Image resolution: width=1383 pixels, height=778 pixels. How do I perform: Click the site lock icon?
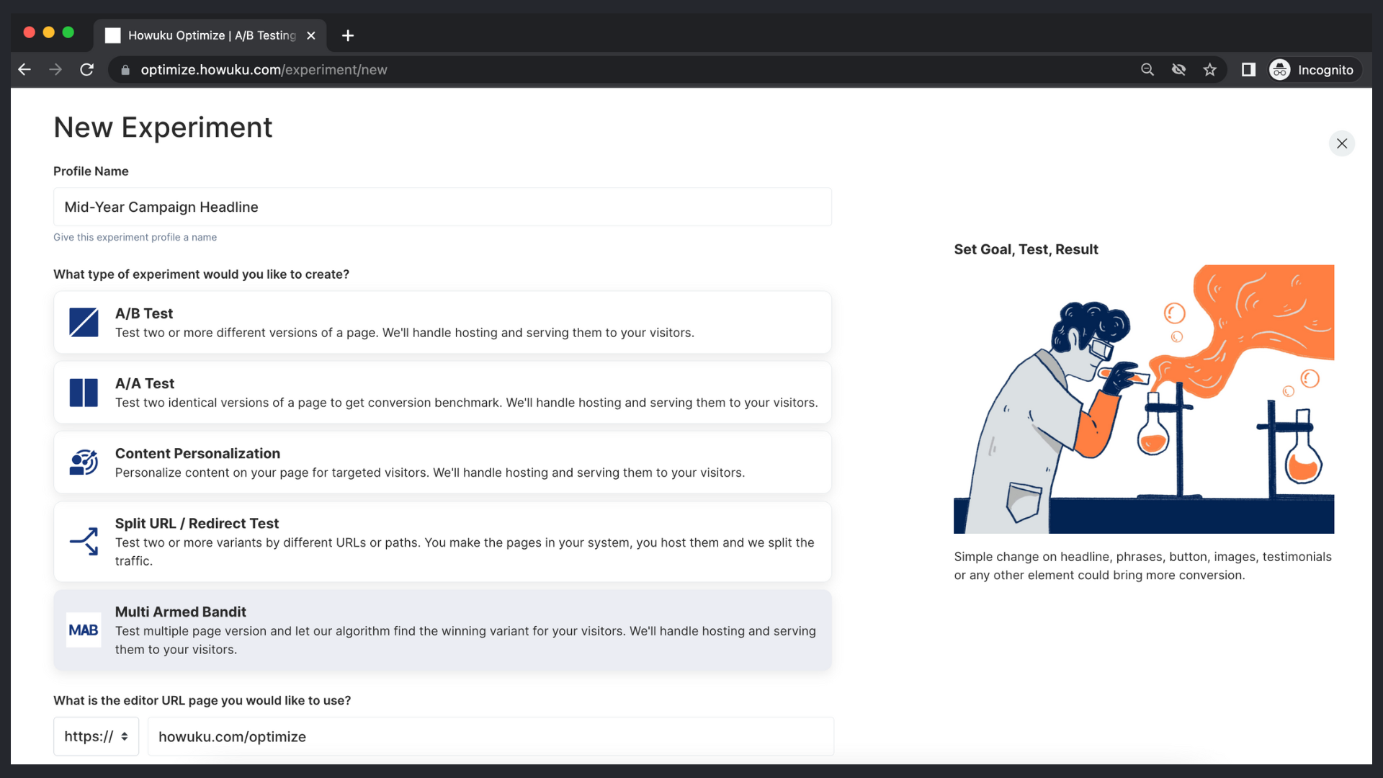[125, 70]
